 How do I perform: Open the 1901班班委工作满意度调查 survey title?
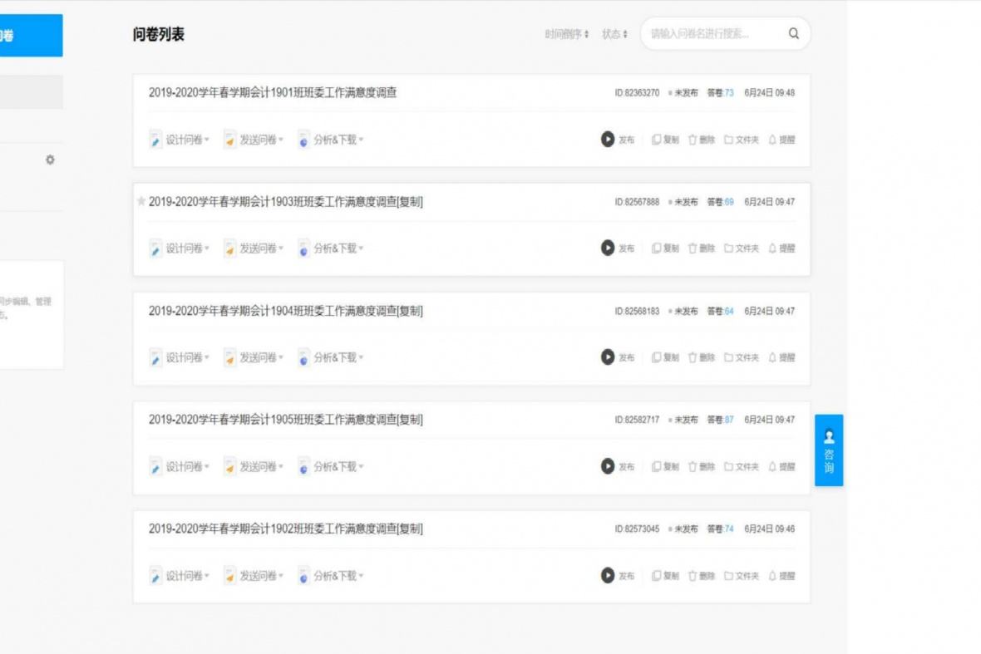pyautogui.click(x=273, y=93)
